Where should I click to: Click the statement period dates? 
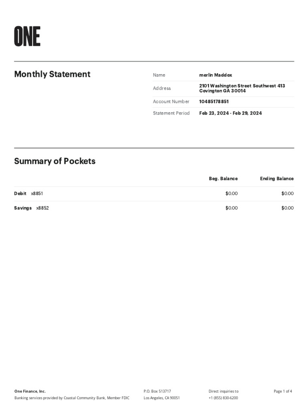point(230,113)
